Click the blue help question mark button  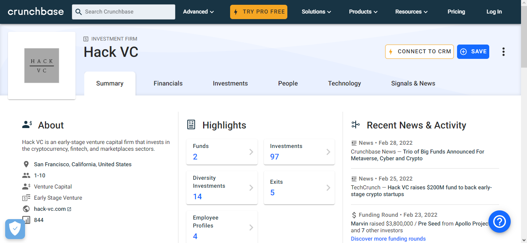tap(499, 221)
